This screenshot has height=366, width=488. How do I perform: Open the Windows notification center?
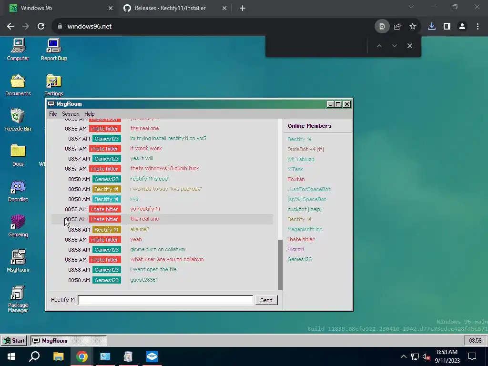click(472, 356)
